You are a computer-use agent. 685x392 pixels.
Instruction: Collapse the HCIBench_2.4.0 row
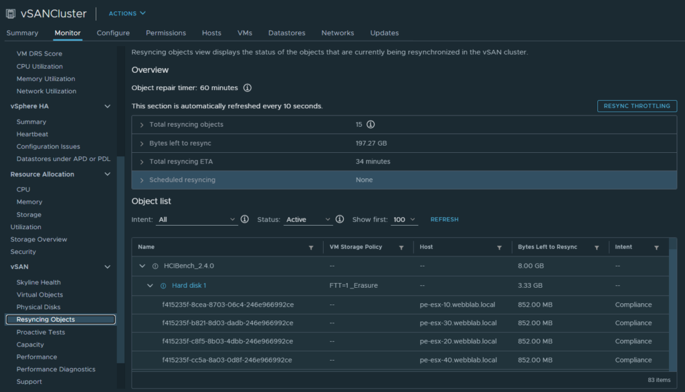coord(142,266)
